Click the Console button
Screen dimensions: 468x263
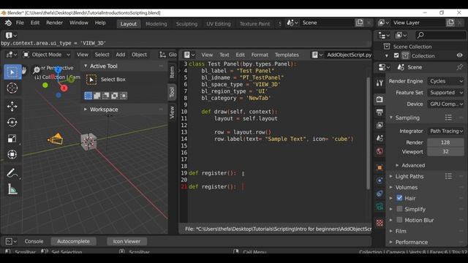[x=34, y=241]
